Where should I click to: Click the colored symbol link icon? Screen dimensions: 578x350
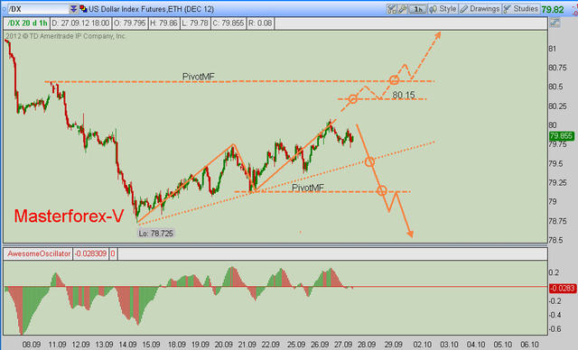[83, 9]
